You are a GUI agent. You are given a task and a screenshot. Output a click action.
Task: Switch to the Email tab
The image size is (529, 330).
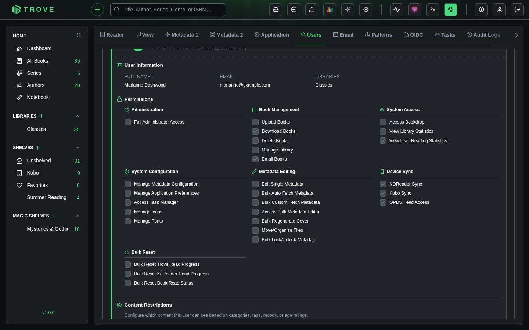(x=343, y=35)
